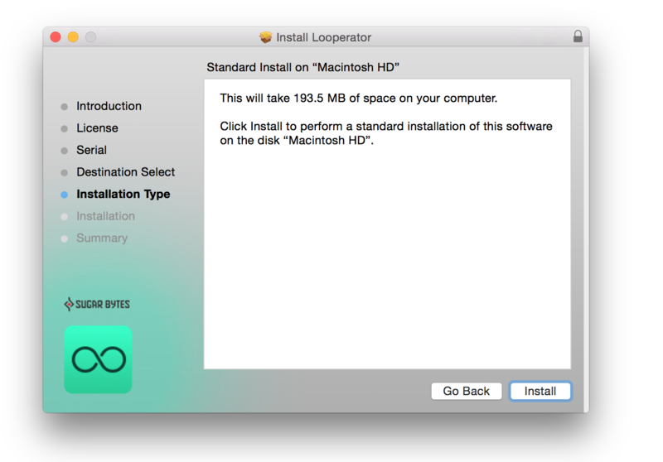The height and width of the screenshot is (462, 663).
Task: Click the dimmed Summary step
Action: 102,238
